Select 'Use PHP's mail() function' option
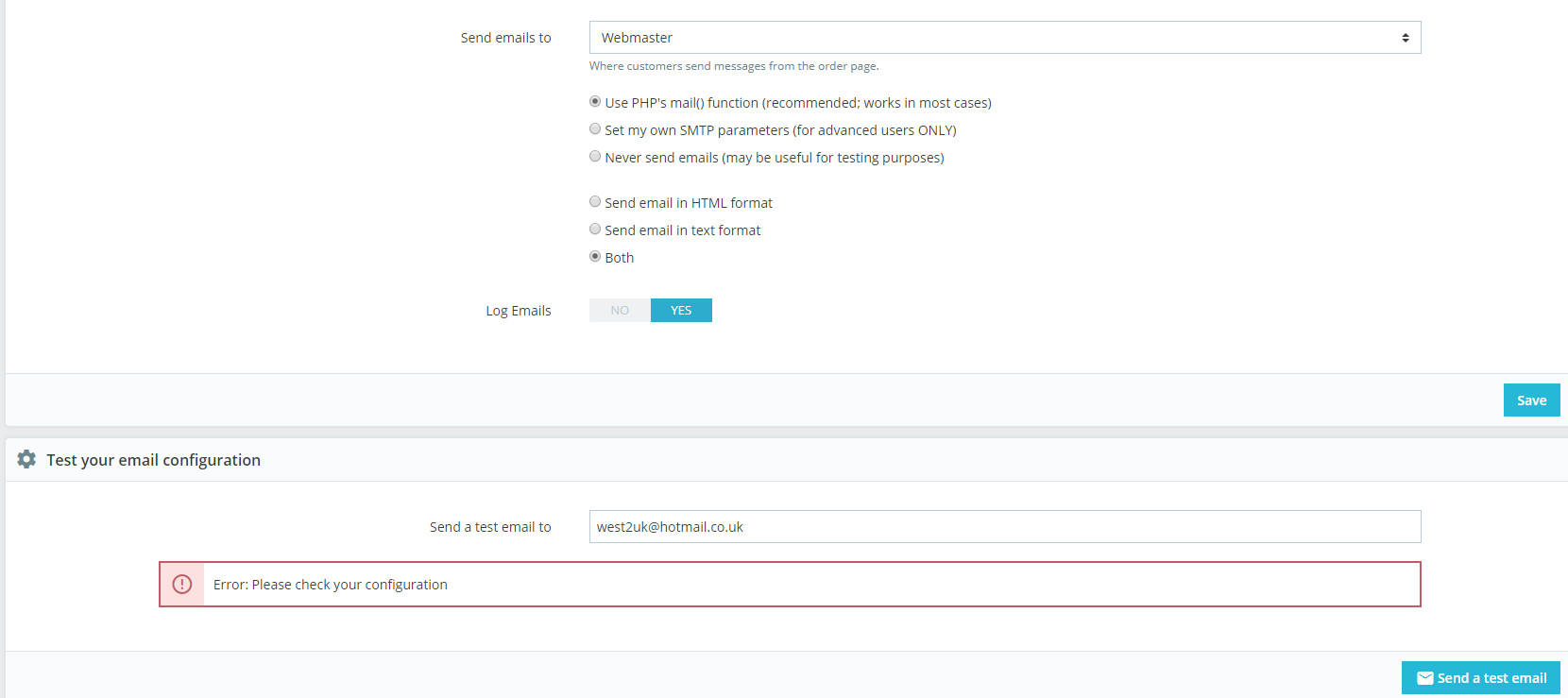Screen dimensions: 1568x698 [595, 102]
